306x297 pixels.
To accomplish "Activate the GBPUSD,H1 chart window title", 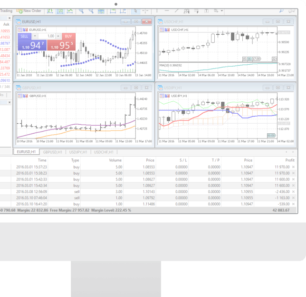I will (32, 88).
